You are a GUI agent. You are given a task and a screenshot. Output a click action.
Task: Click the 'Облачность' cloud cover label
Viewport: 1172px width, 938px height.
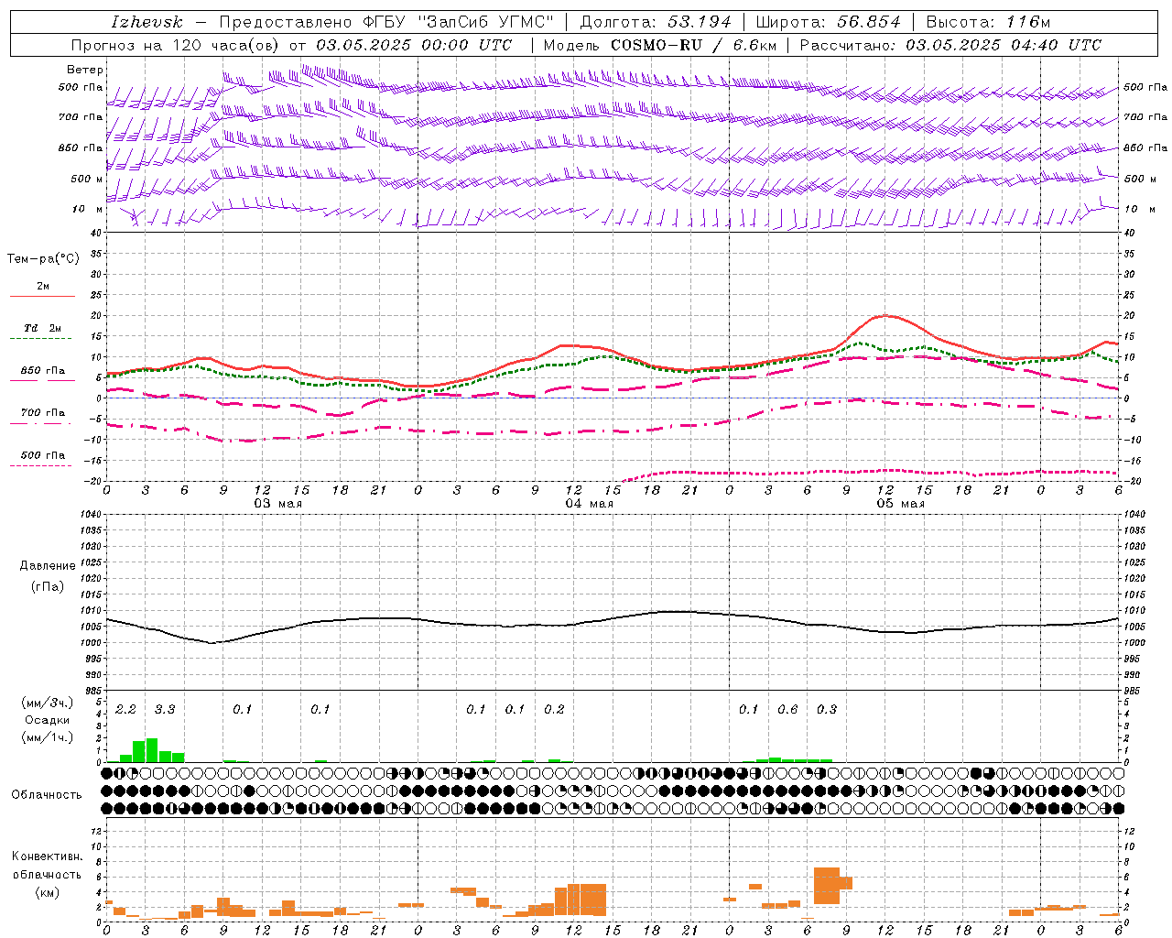click(x=47, y=795)
